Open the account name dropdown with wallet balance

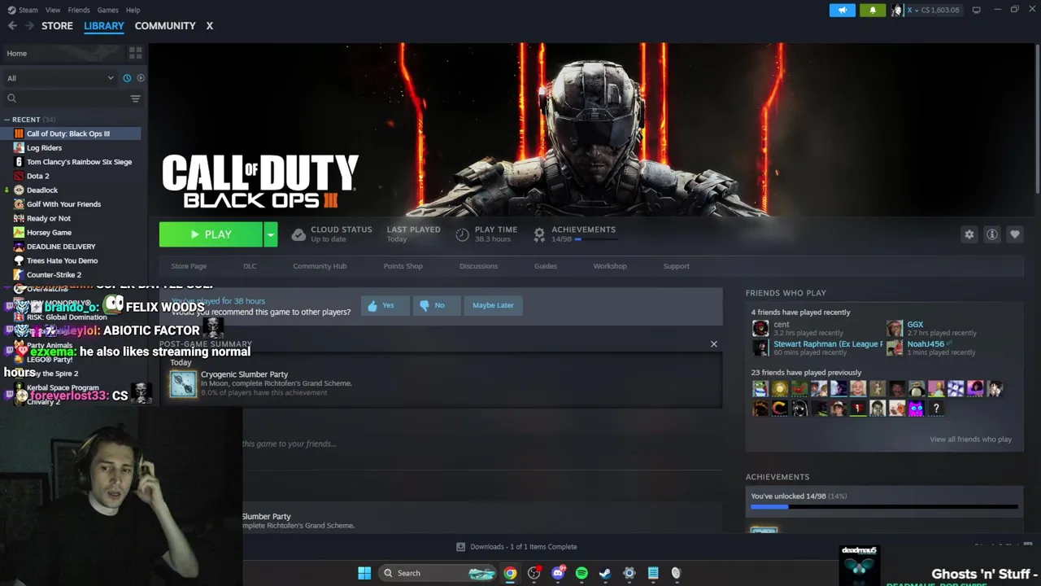[934, 10]
